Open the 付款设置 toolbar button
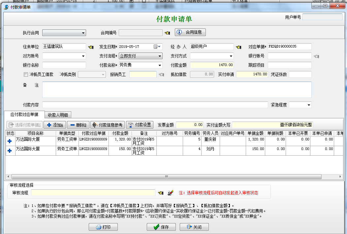 tap(140, 125)
